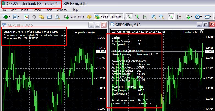Toggle the Auto Scroll chart button
Screen dimensions: 215x111
pyautogui.click(x=171, y=17)
